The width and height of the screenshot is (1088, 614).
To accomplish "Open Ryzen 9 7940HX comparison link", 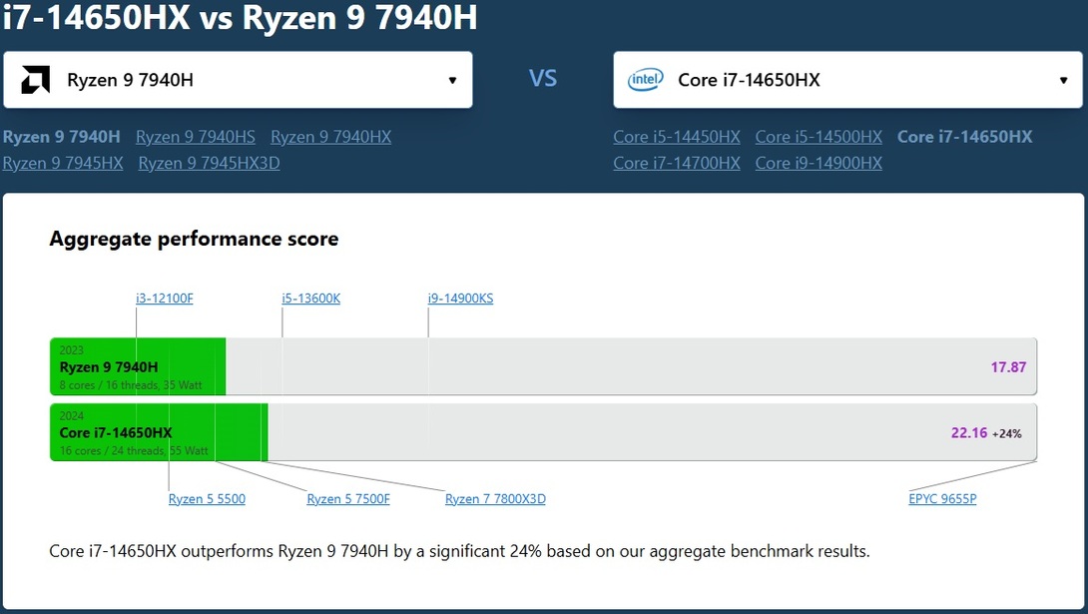I will [331, 137].
